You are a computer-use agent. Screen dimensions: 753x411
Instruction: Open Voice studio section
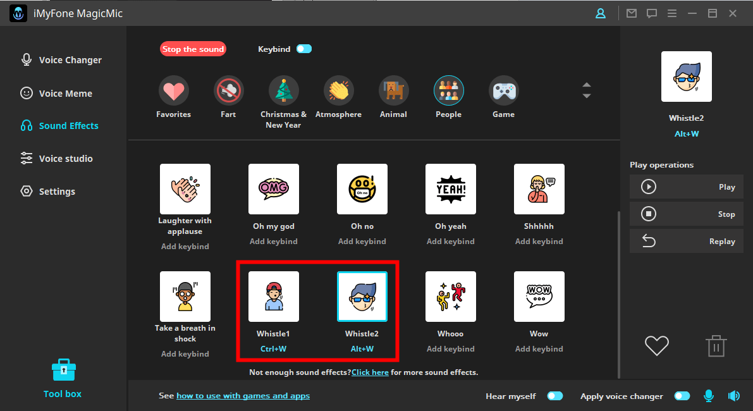click(57, 159)
